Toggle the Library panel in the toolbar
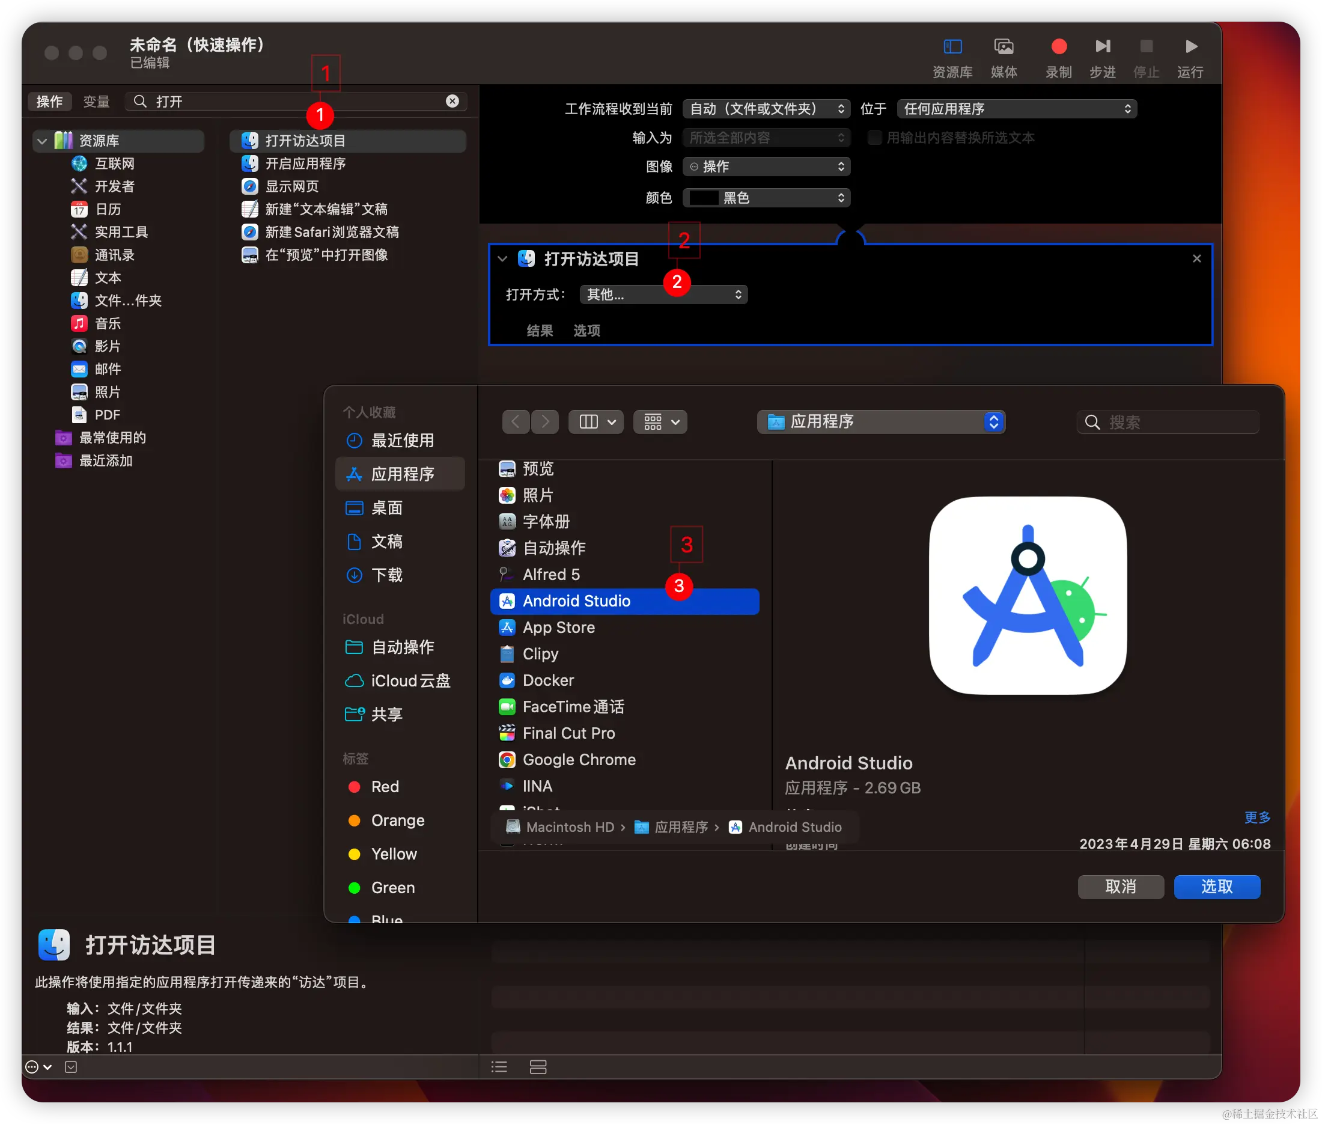Screen dimensions: 1322x1124 pyautogui.click(x=952, y=46)
